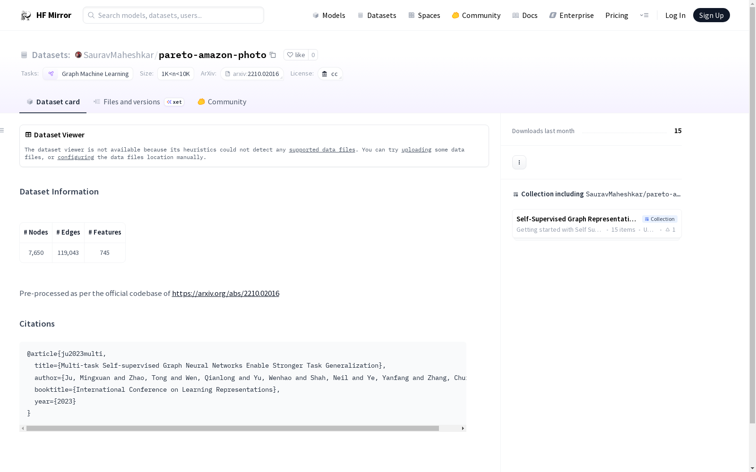Open the configuring link
Viewport: 756px width, 472px height.
76,157
